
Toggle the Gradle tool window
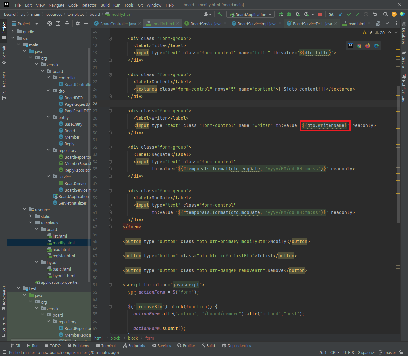404,59
